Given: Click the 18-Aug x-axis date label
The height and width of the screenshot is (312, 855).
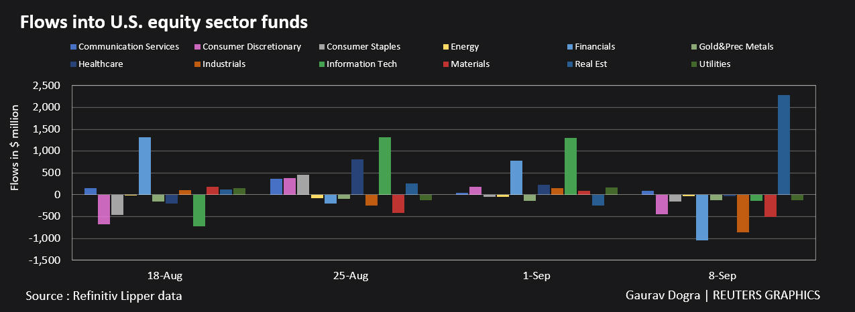Looking at the screenshot, I should 164,276.
